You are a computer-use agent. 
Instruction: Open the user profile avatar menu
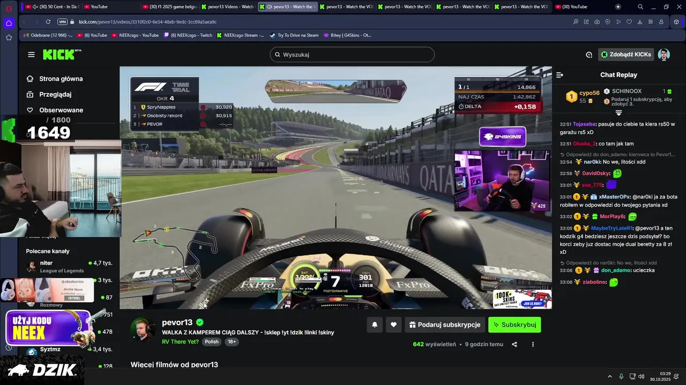663,55
